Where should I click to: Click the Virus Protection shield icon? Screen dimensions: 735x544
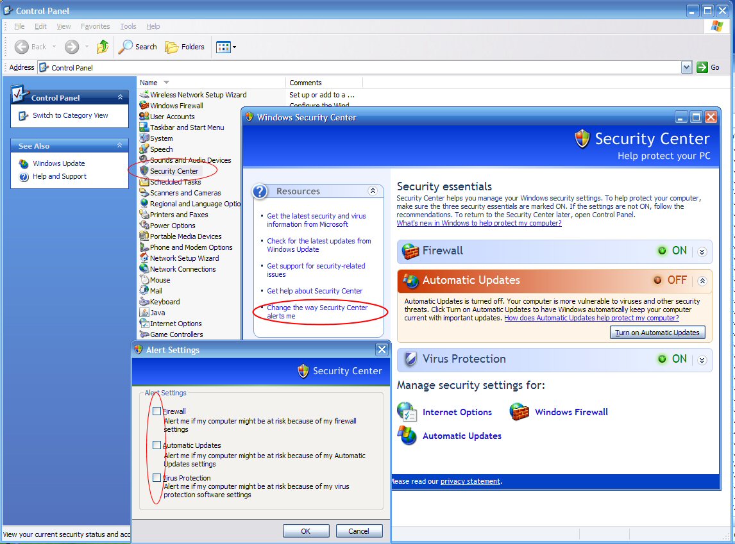(x=410, y=359)
